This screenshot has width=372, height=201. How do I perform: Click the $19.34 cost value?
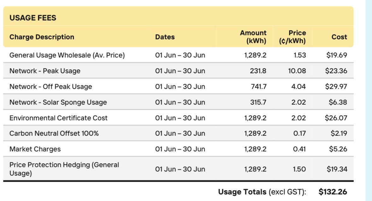click(x=337, y=169)
